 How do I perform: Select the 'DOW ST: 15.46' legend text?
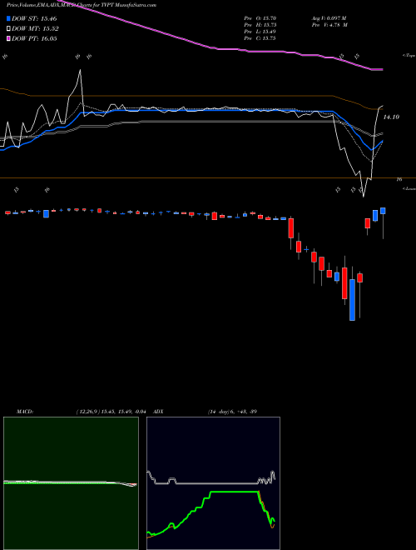click(x=34, y=19)
